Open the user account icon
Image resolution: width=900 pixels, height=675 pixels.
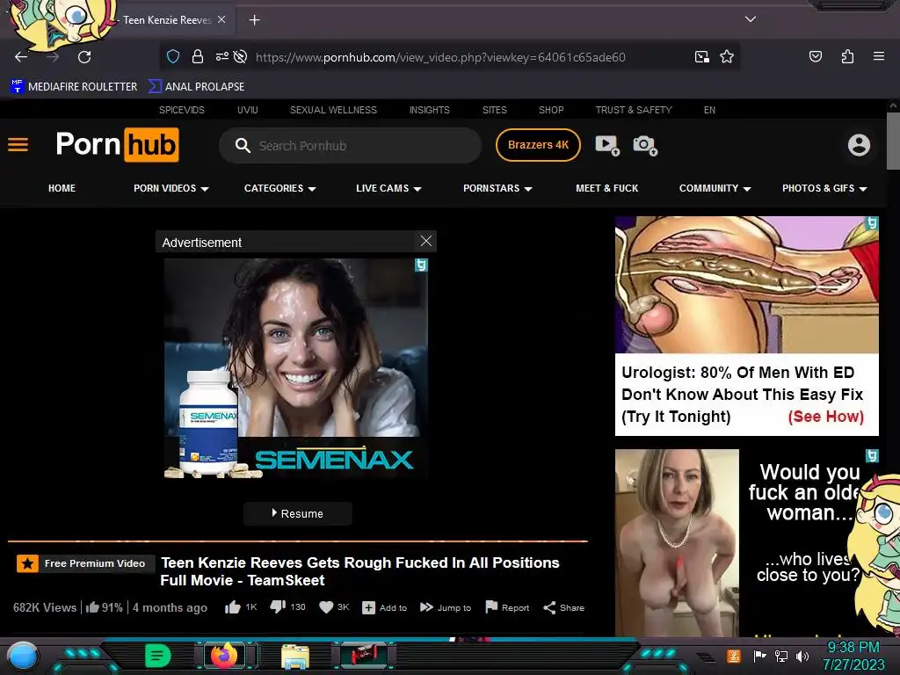859,145
